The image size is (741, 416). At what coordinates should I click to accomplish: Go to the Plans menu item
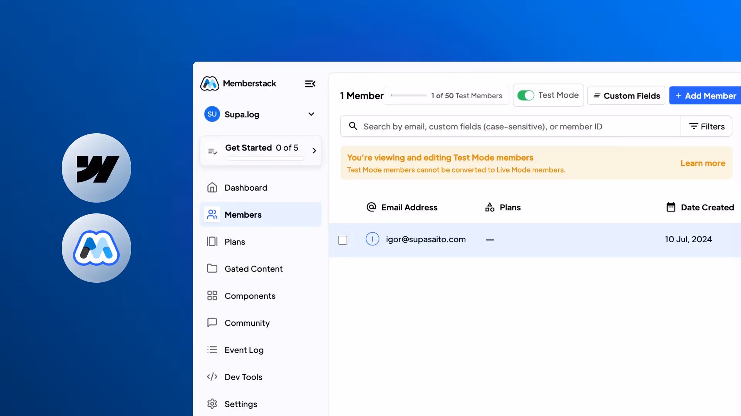point(235,242)
